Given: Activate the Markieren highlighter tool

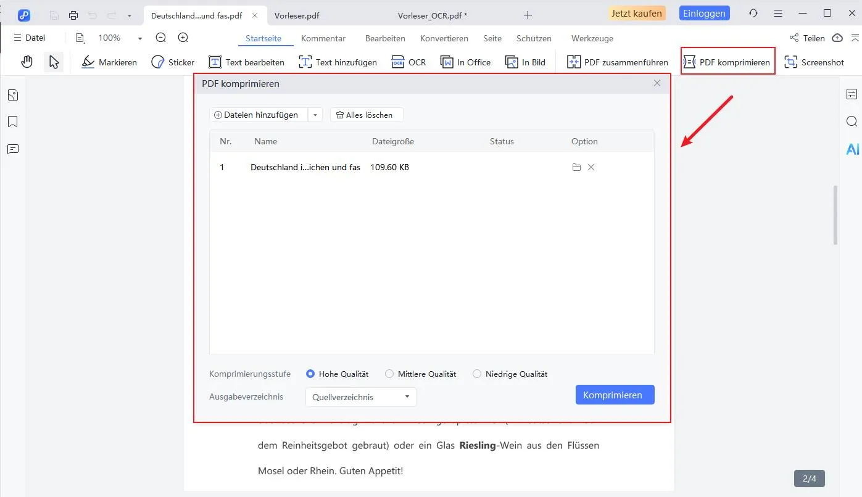Looking at the screenshot, I should point(109,62).
